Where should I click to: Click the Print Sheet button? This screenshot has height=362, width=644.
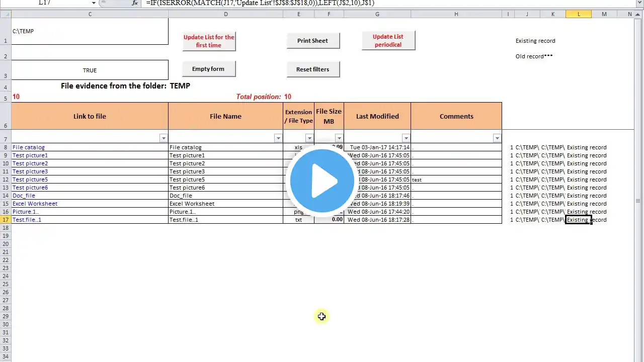(x=313, y=41)
